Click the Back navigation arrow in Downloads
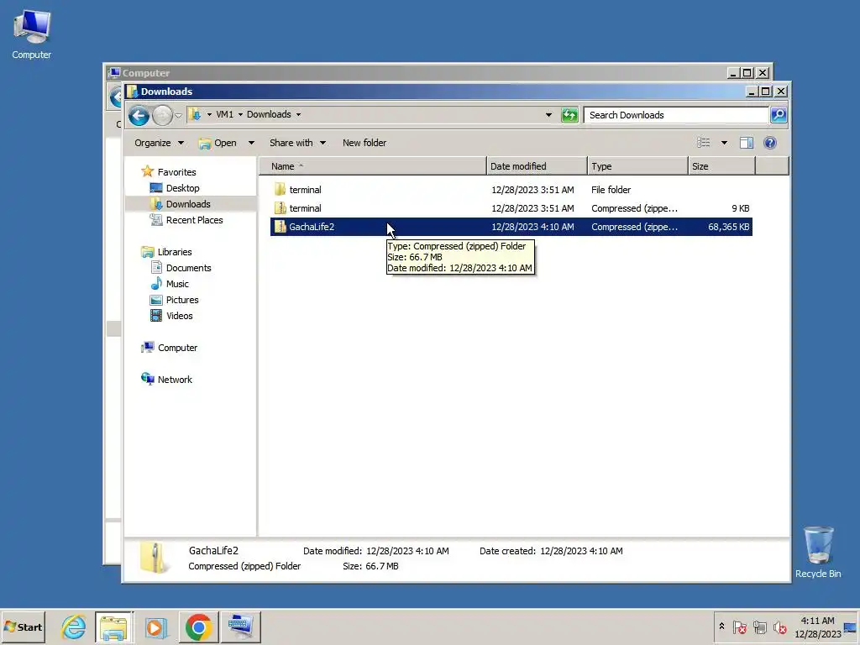The width and height of the screenshot is (860, 645). 139,115
